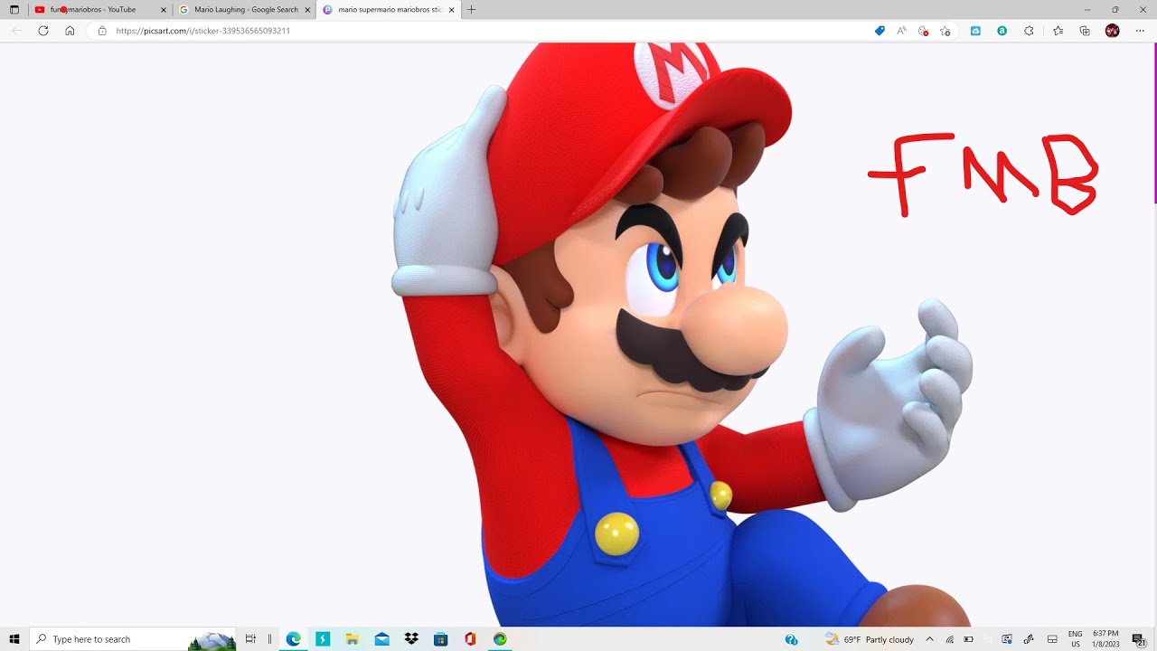
Task: Open the touch keyboard tray icon
Action: [1052, 639]
